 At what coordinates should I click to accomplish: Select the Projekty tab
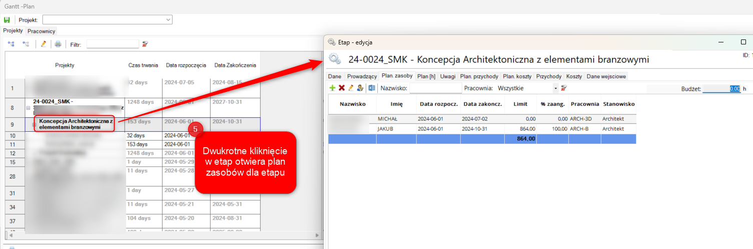coord(13,30)
